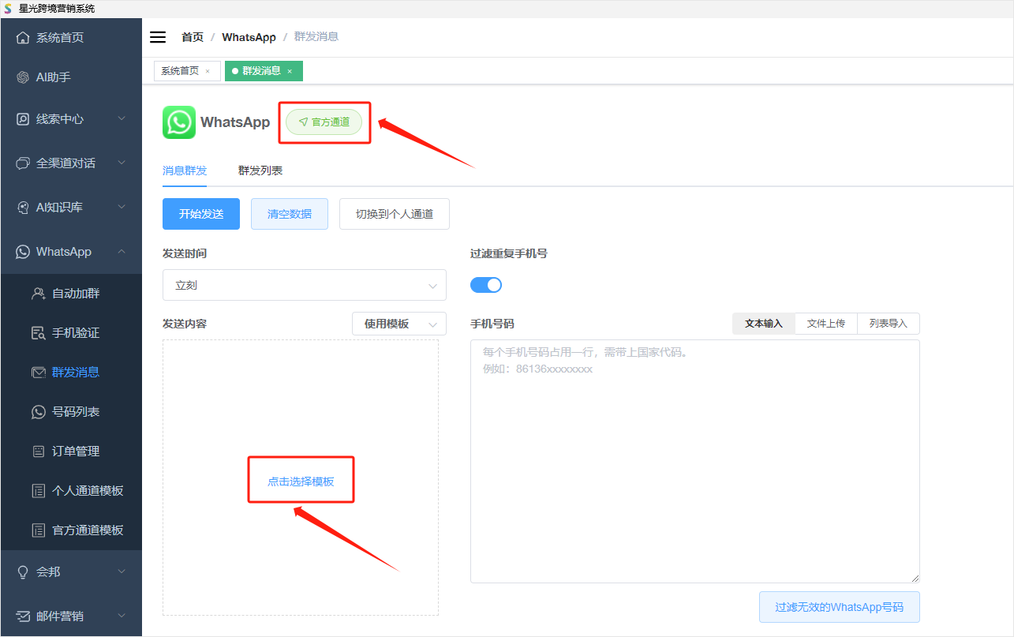Click the paper-plane icon in 官方通道 badge
The height and width of the screenshot is (637, 1014).
(x=303, y=122)
